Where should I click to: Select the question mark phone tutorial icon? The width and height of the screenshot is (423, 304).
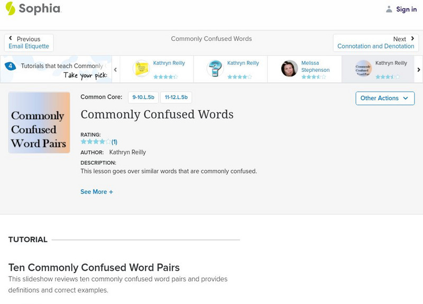[x=215, y=69]
